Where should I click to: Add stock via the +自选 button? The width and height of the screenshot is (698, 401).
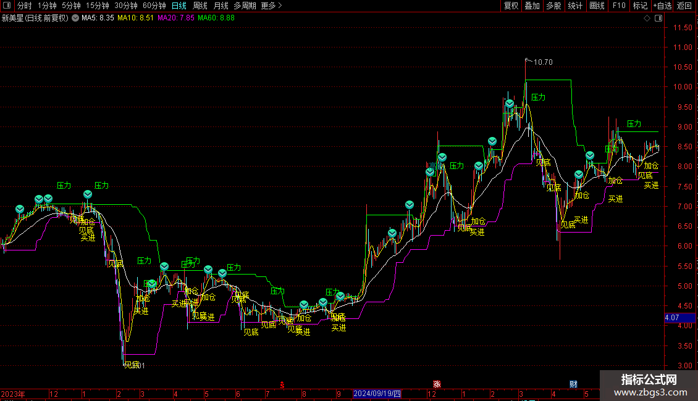662,6
